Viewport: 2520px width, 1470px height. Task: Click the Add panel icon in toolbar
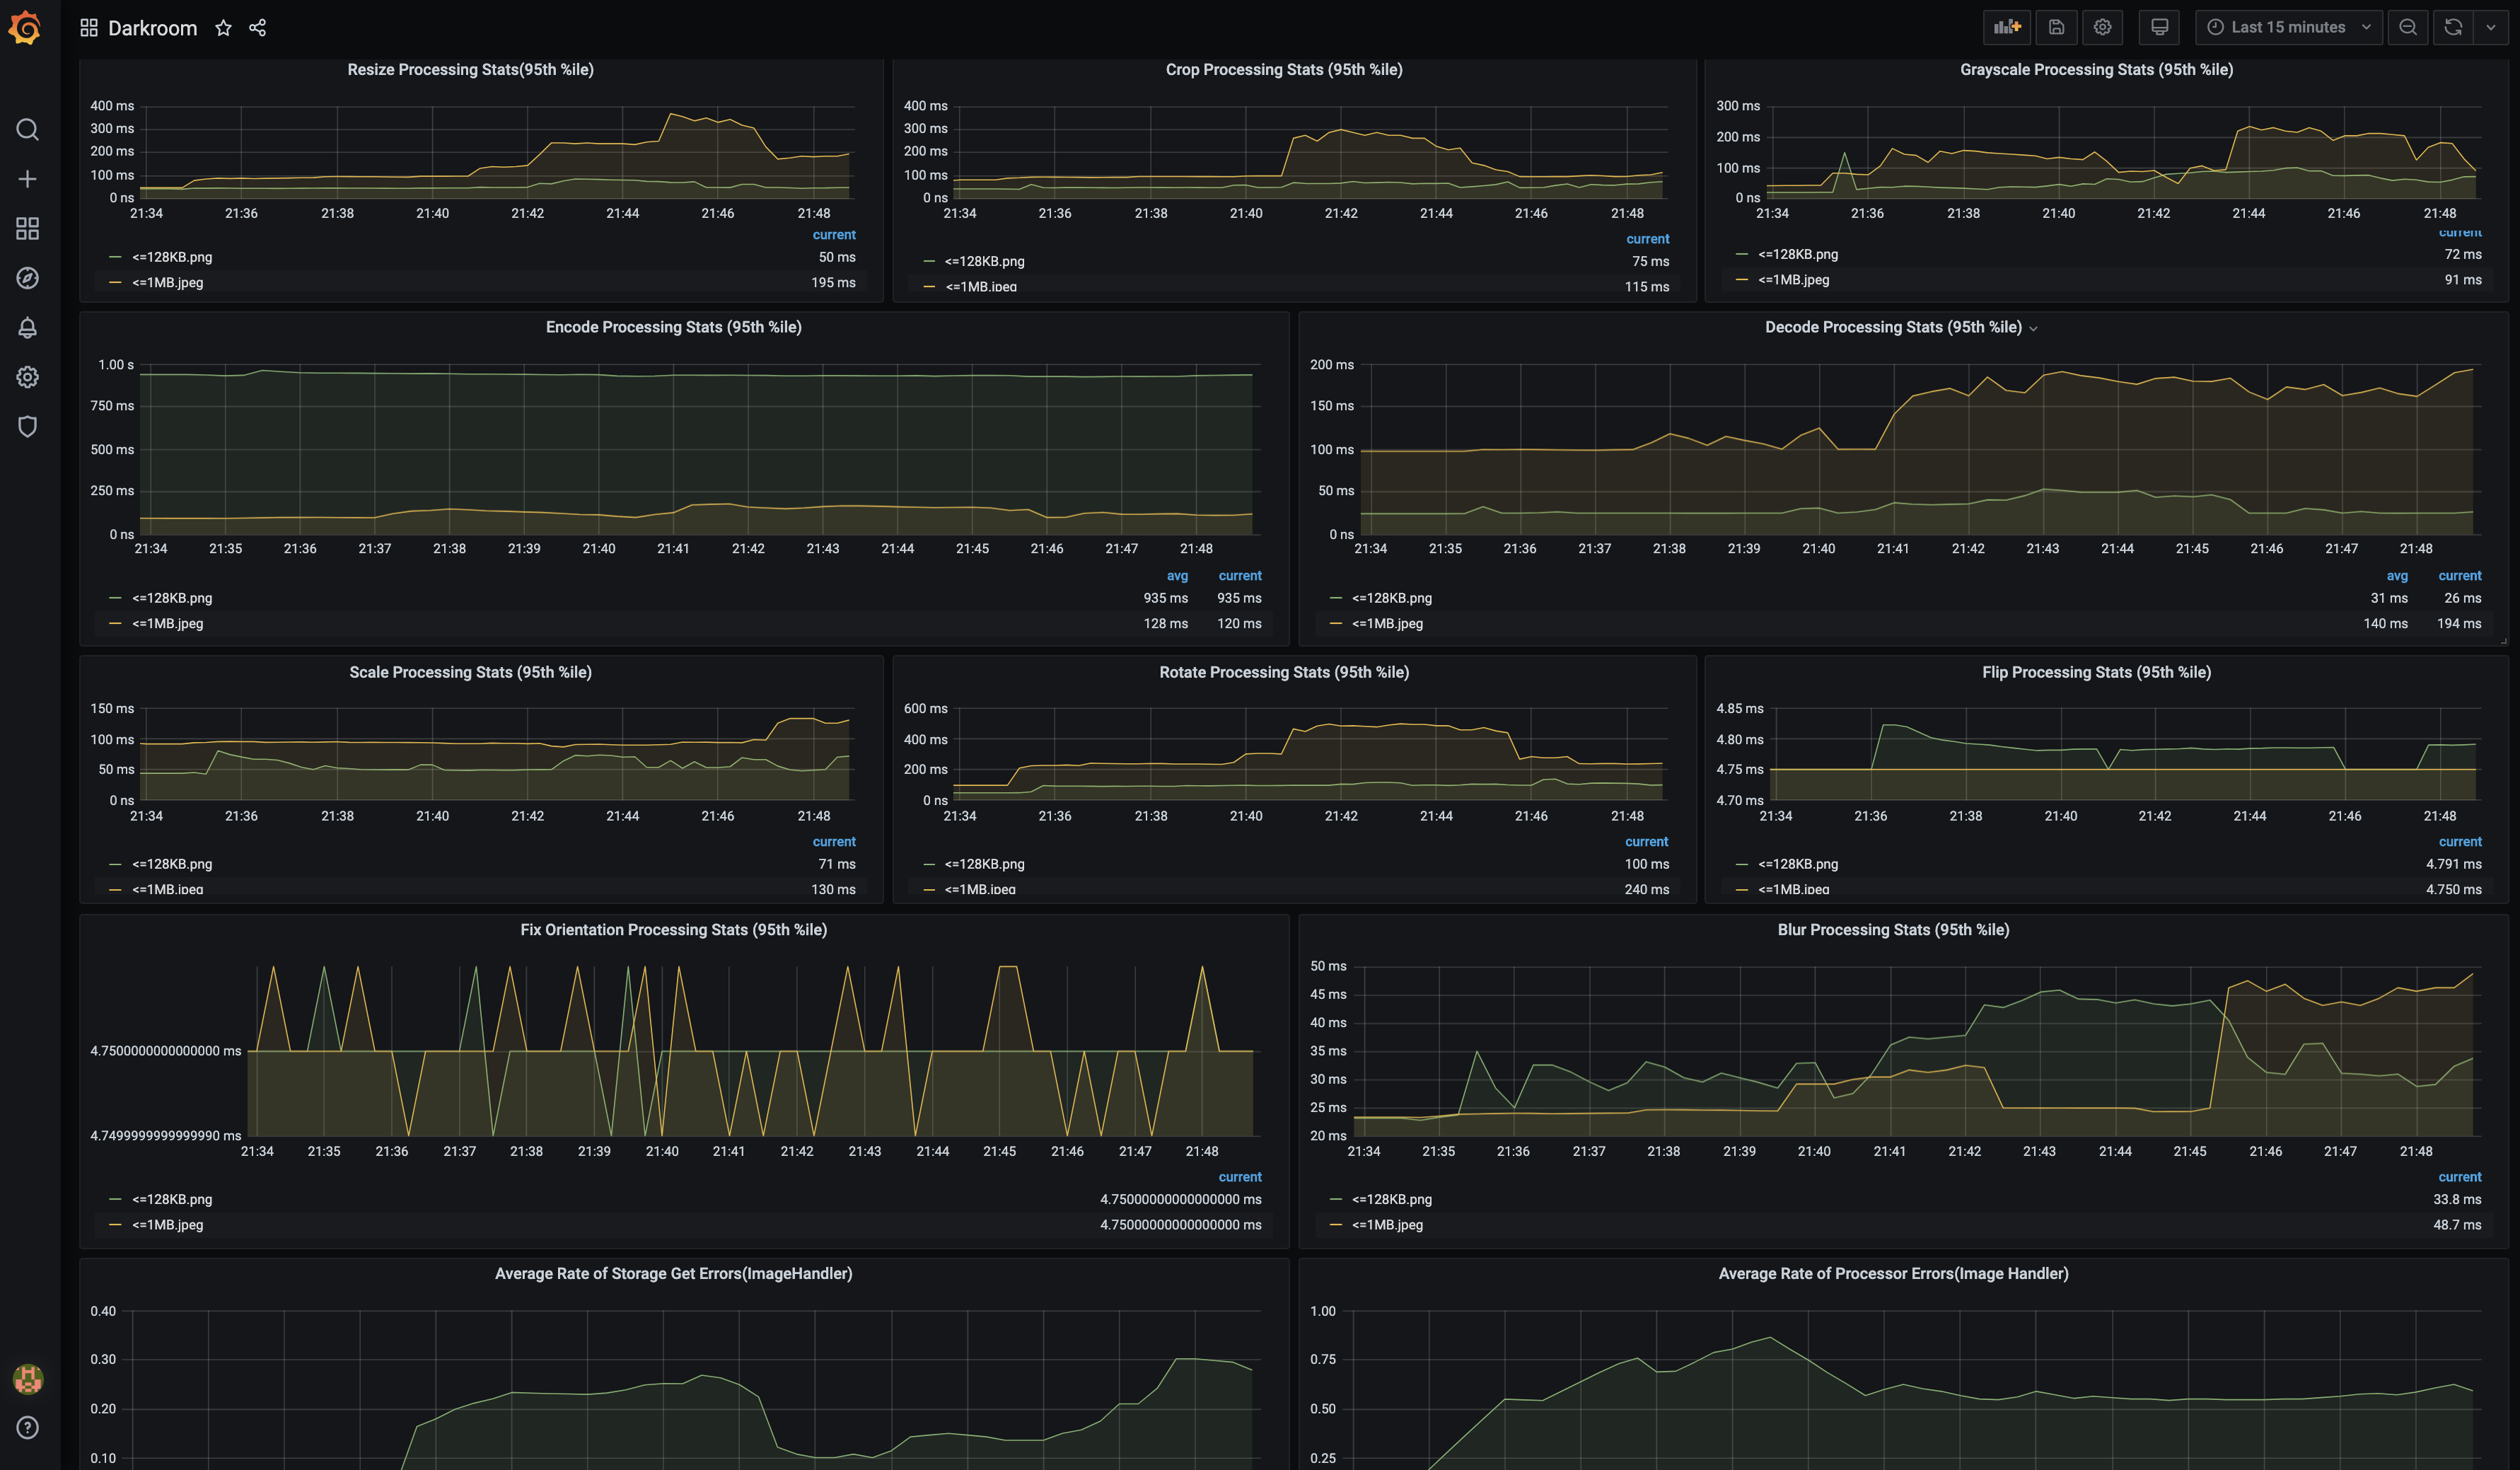pyautogui.click(x=2006, y=27)
